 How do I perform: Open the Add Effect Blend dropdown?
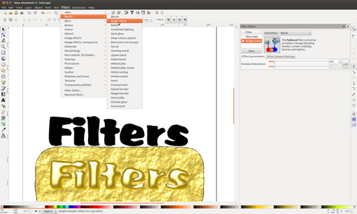296,33
